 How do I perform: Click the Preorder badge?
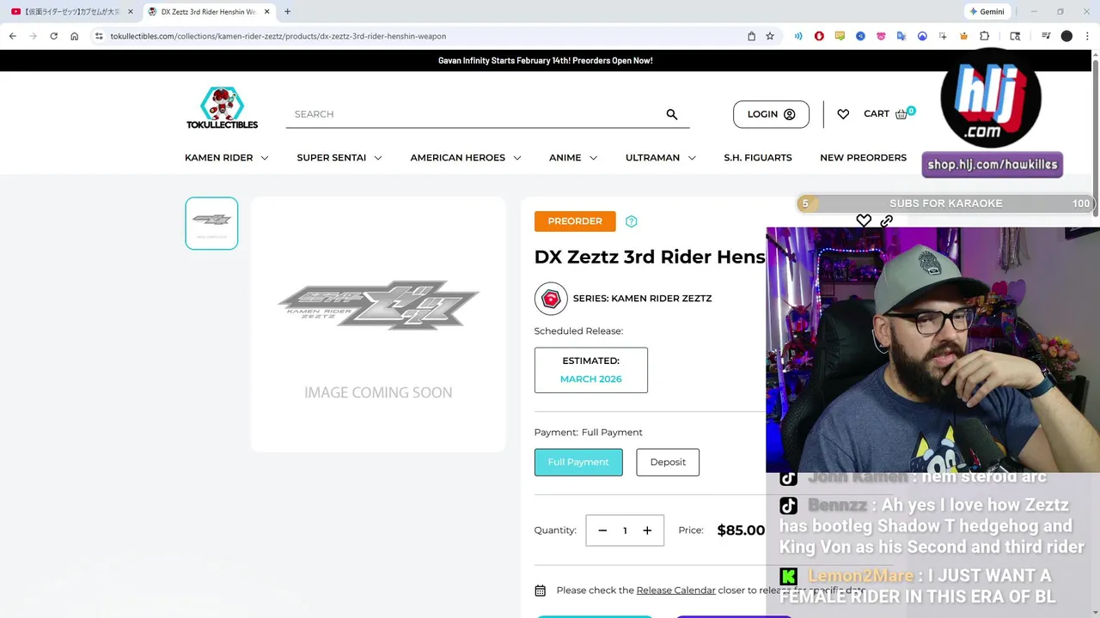coord(575,221)
